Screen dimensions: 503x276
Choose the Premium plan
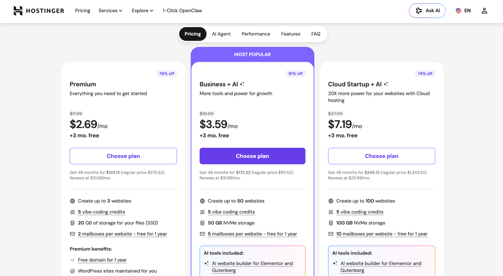123,156
